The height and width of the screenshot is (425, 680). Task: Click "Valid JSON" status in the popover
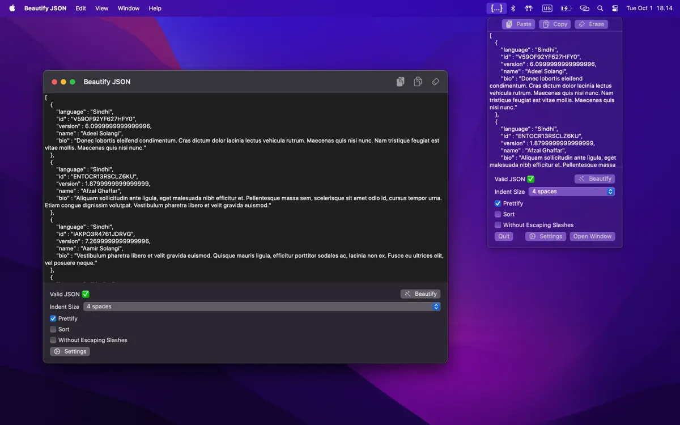[x=510, y=179]
